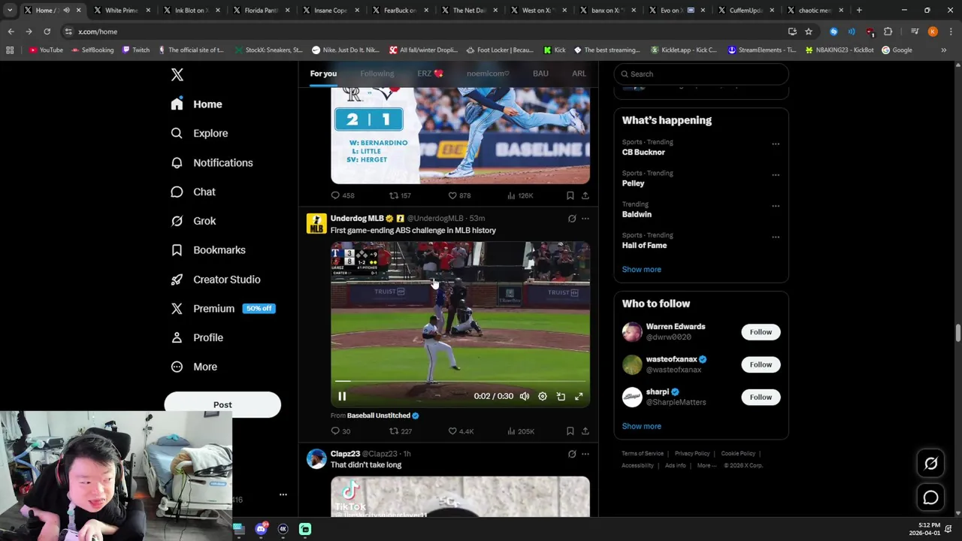Show more trending topics
962x541 pixels.
[641, 269]
